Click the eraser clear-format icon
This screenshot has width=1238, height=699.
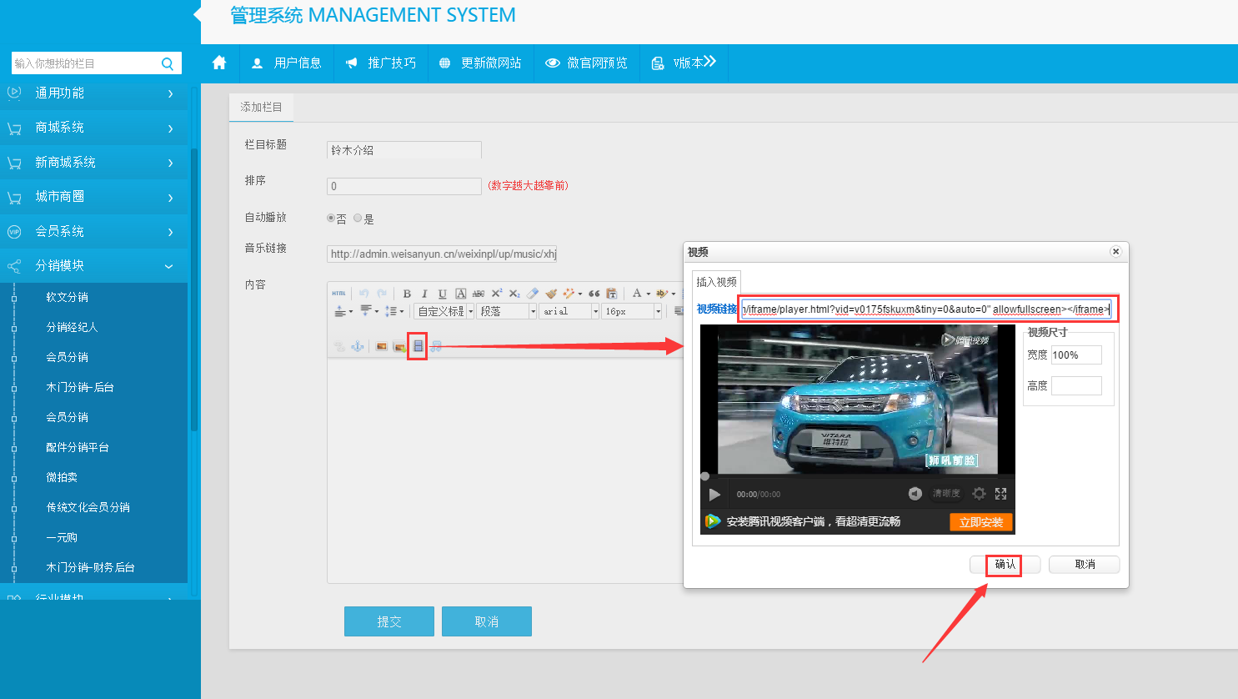[x=532, y=294]
